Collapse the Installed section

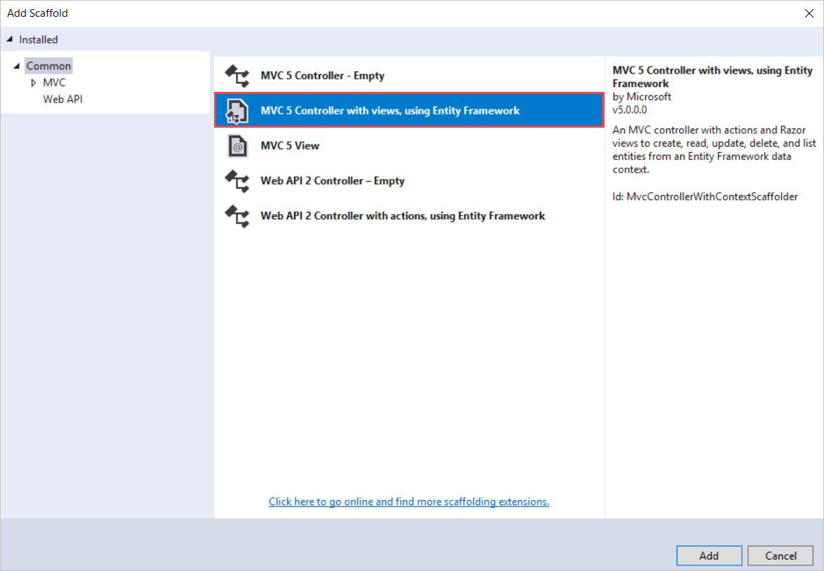click(x=8, y=39)
